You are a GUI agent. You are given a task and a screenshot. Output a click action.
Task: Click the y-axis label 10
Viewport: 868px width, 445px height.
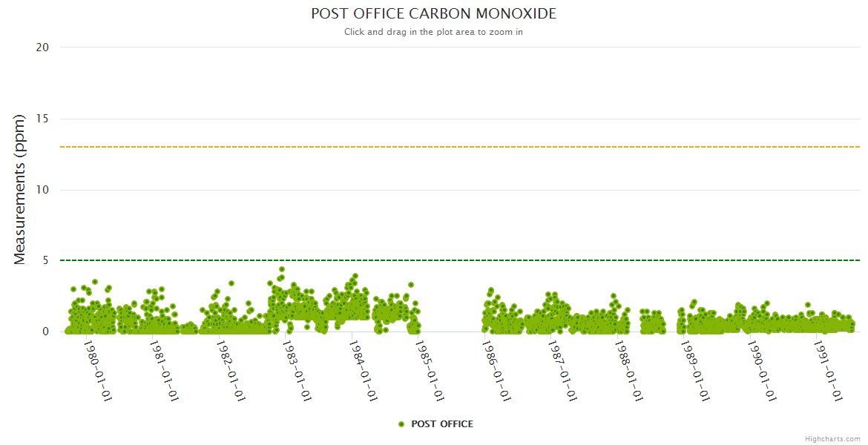[x=42, y=190]
